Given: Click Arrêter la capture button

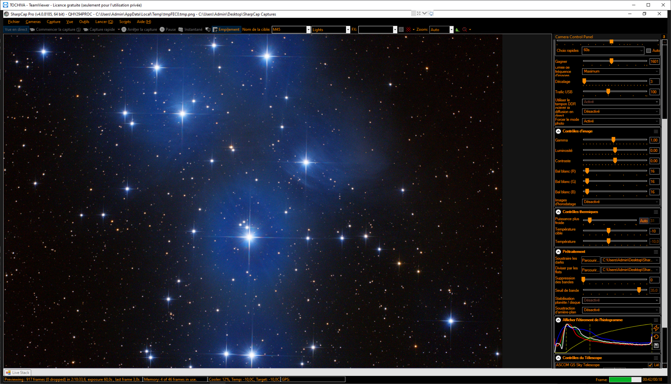Looking at the screenshot, I should [139, 29].
